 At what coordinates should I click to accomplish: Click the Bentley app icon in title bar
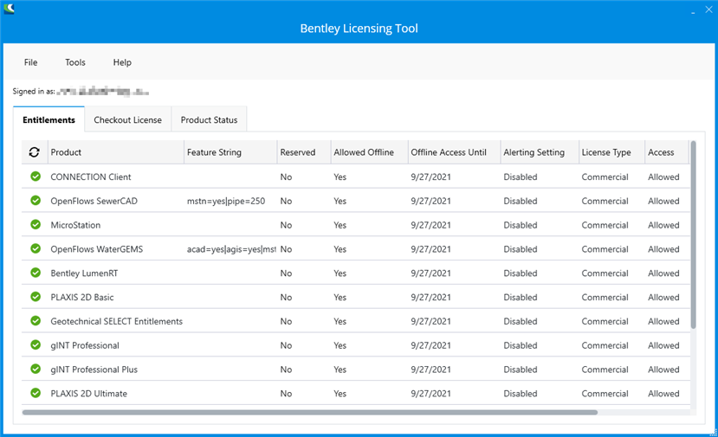pos(9,9)
